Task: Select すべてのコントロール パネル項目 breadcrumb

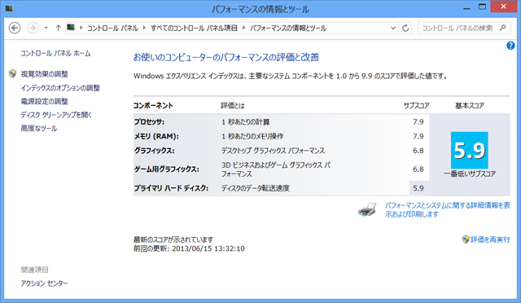Action: click(194, 29)
